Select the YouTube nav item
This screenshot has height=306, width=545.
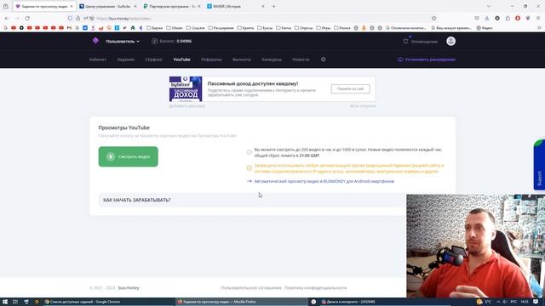point(181,59)
